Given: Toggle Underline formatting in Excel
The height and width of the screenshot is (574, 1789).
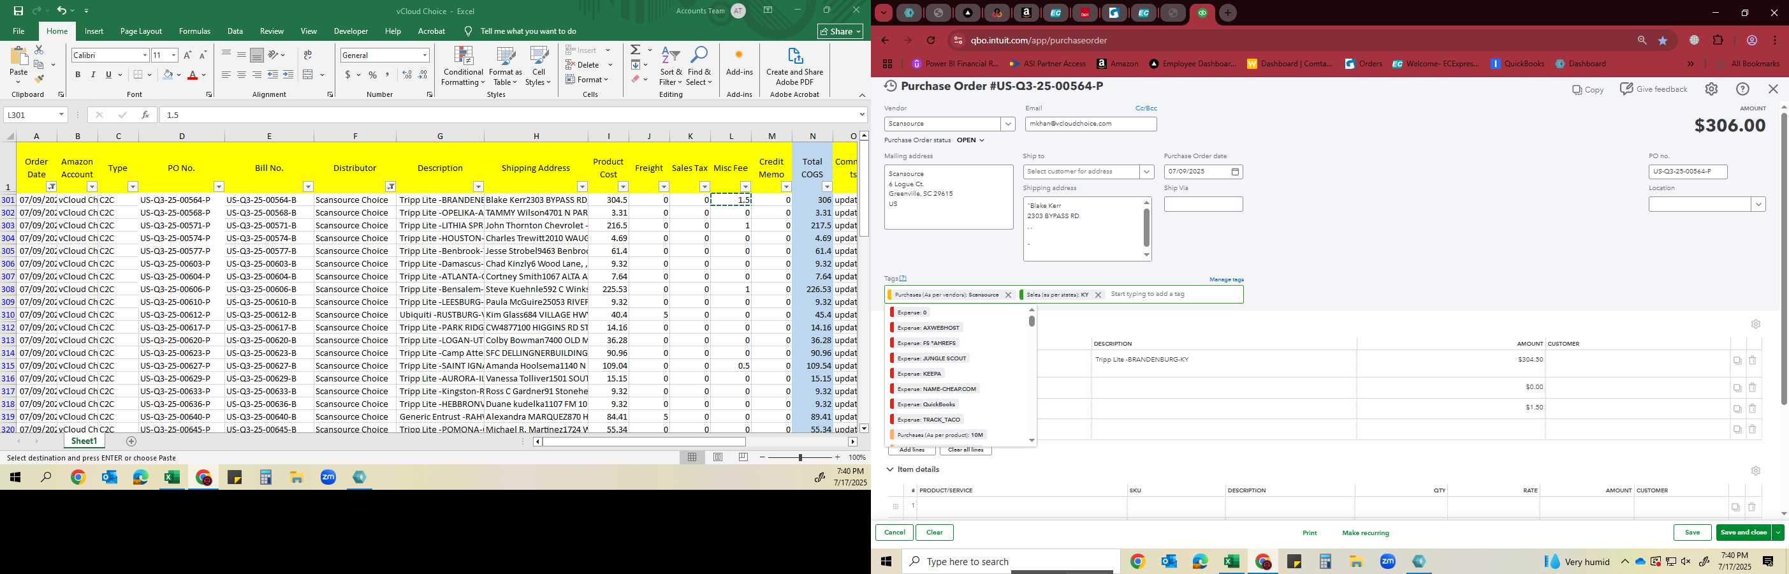Looking at the screenshot, I should click(108, 75).
